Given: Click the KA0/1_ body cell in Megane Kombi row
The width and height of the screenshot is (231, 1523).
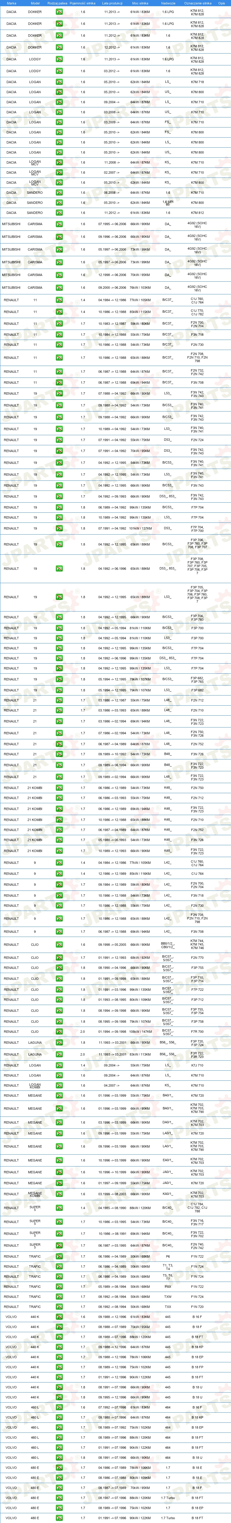Looking at the screenshot, I should (x=168, y=1194).
